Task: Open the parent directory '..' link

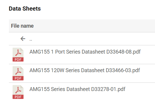Action: tap(31, 40)
